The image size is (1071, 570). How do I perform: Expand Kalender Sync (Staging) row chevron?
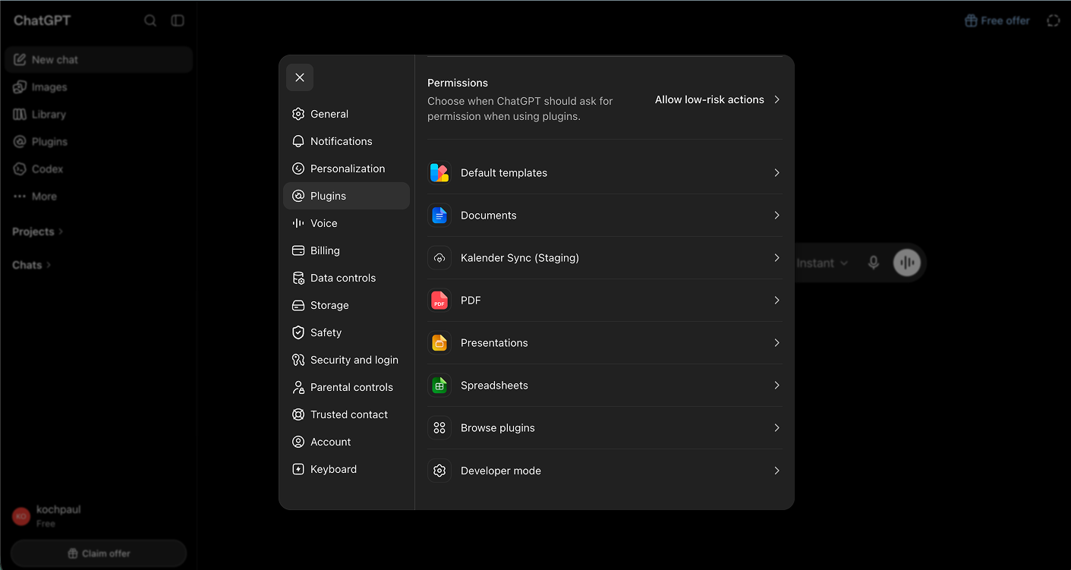(x=776, y=258)
